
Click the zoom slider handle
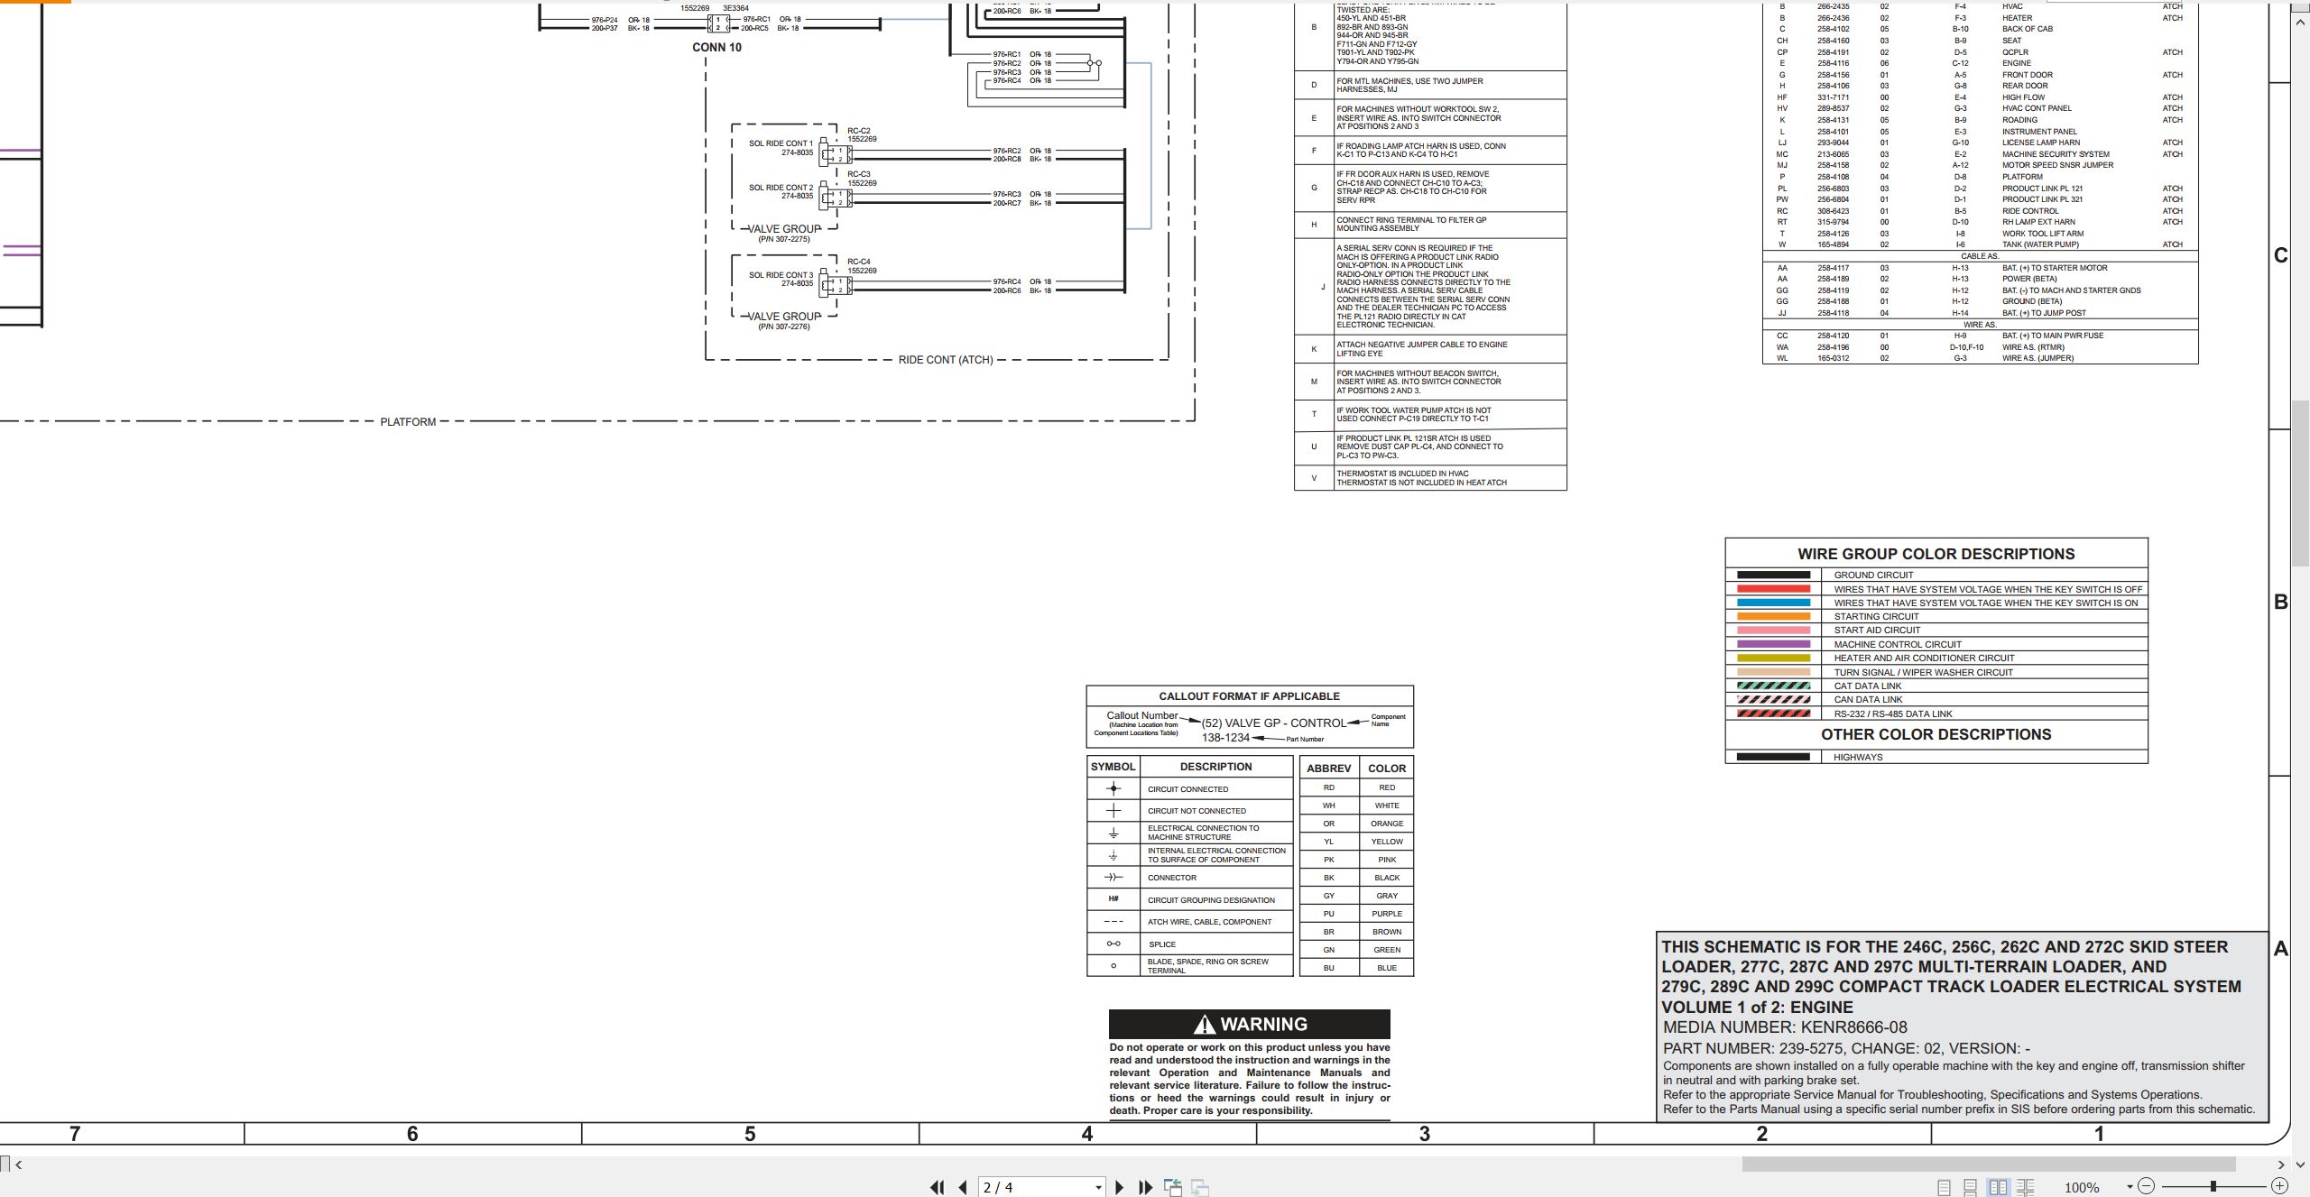coord(2213,1186)
